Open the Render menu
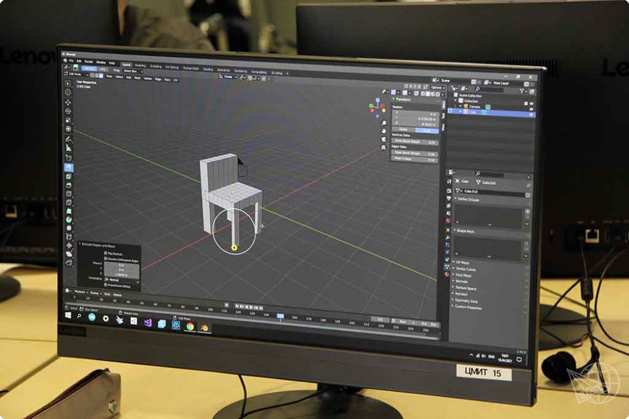The width and height of the screenshot is (629, 419). tap(88, 62)
